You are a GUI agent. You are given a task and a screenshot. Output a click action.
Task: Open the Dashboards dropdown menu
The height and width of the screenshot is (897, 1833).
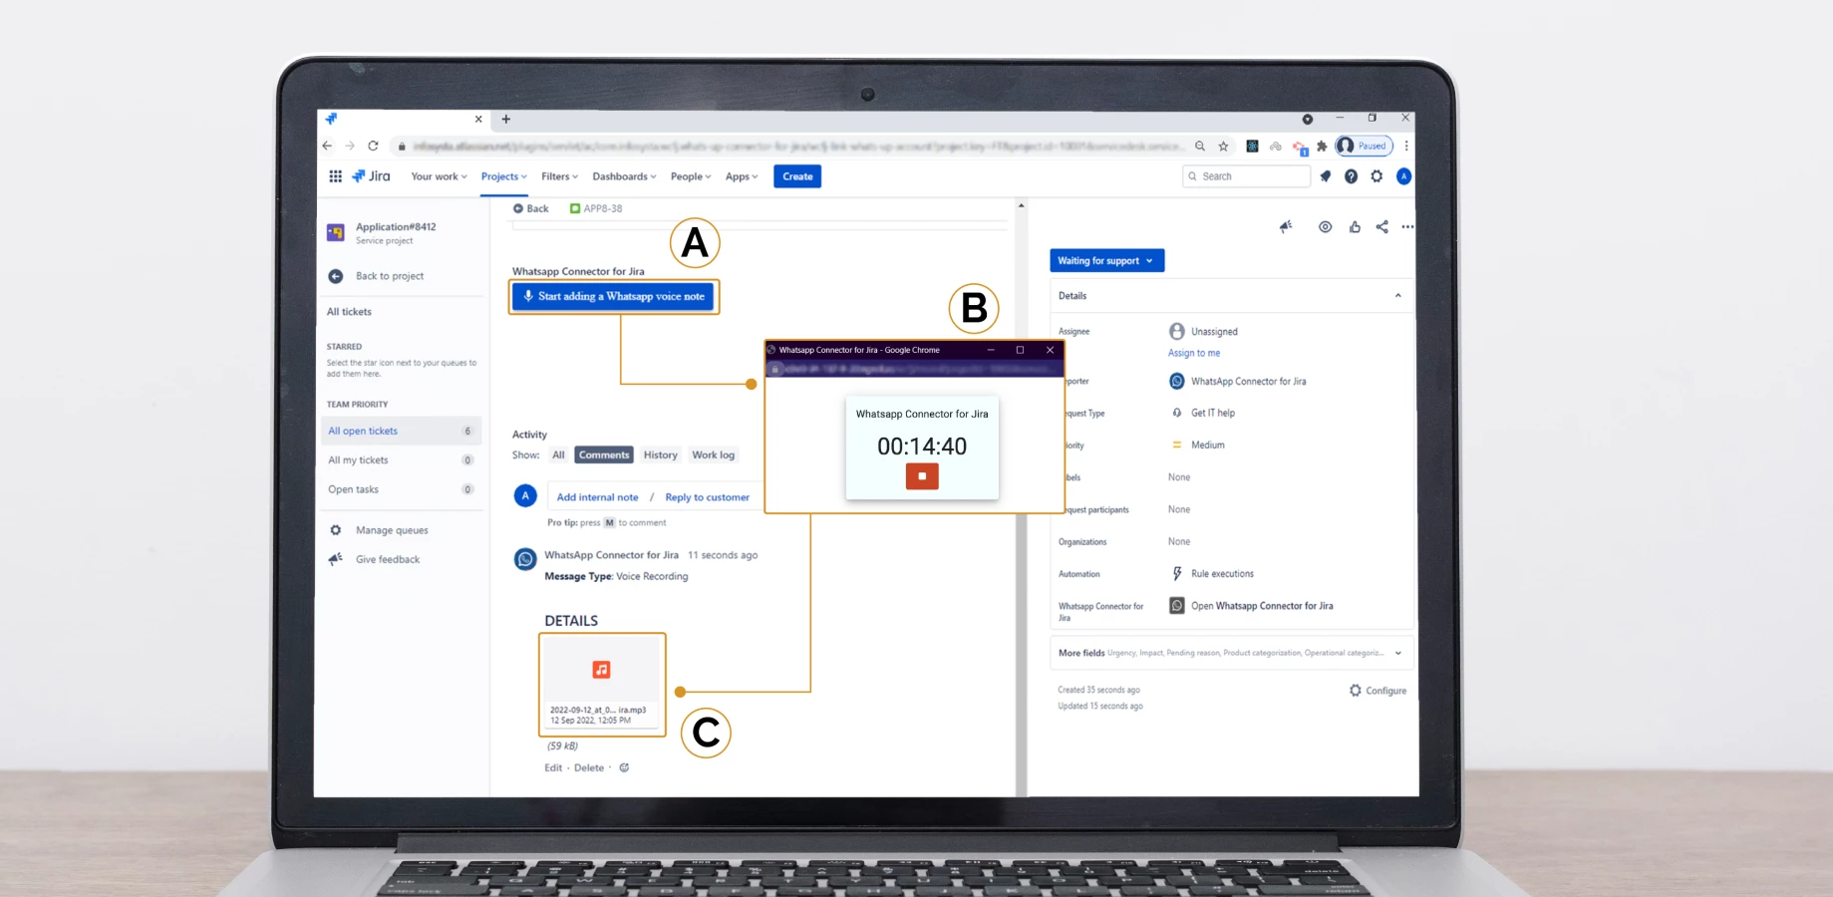[x=624, y=176]
